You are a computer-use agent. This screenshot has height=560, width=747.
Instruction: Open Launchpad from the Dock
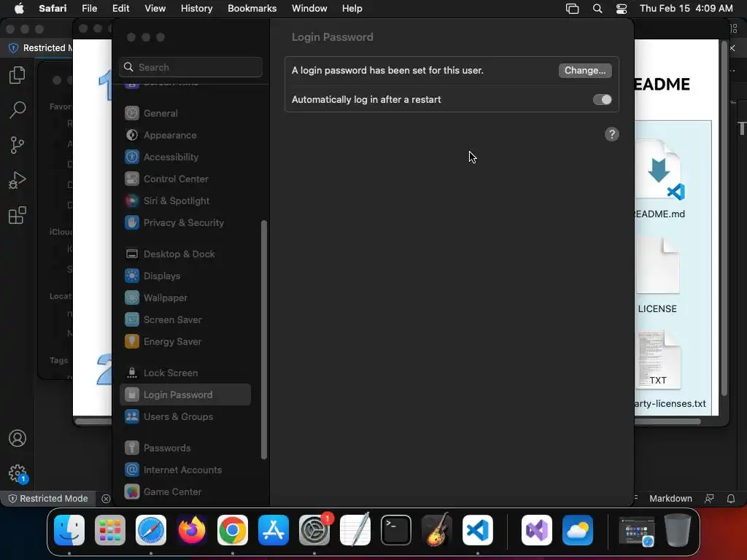pyautogui.click(x=110, y=530)
